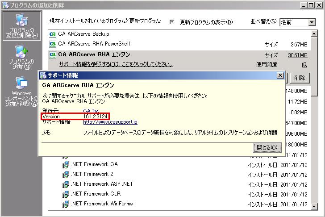This screenshot has width=325, height=217.
Task: Click サポート情報 dialog title icon
Action: (43, 75)
